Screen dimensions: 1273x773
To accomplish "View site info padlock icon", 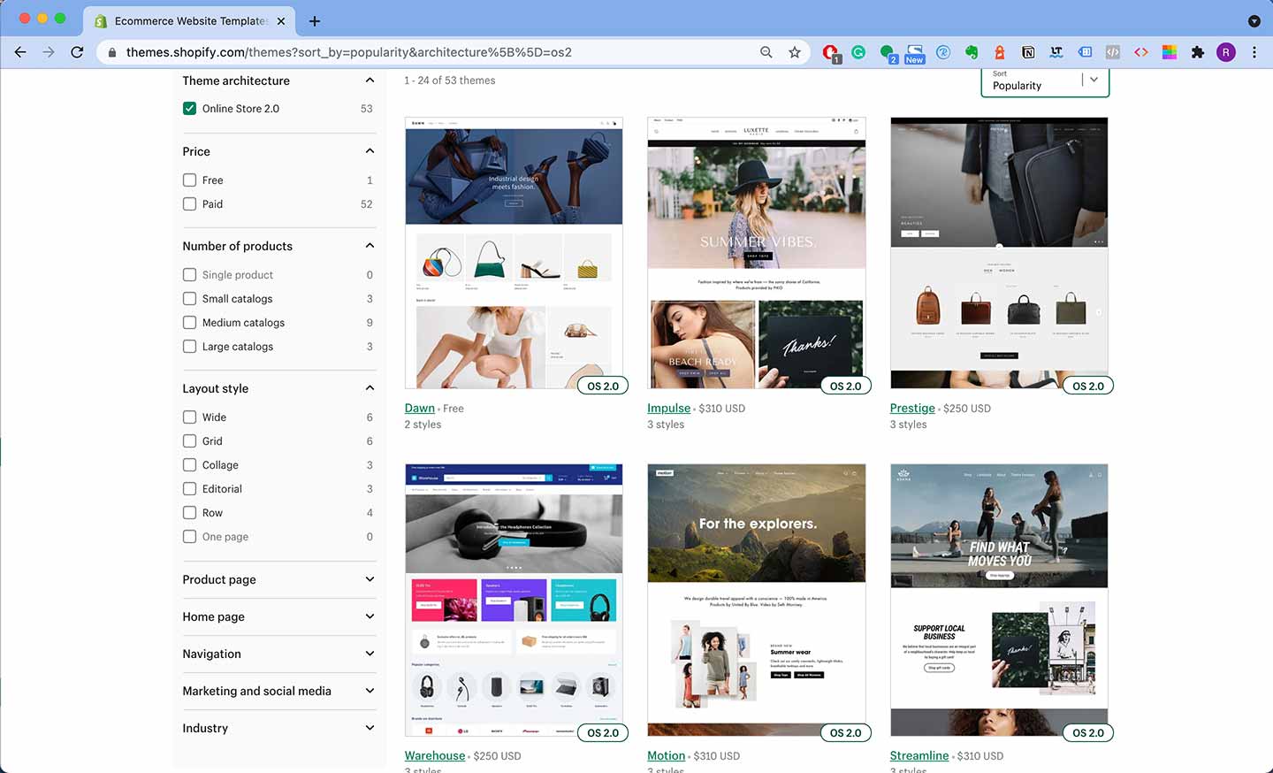I will [x=112, y=52].
